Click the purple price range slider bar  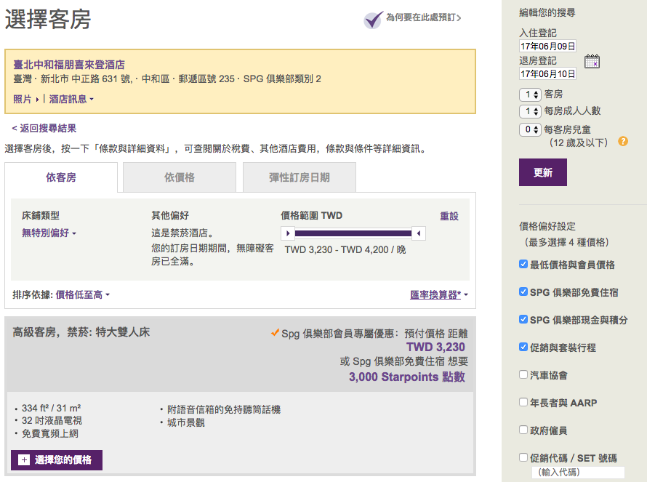pyautogui.click(x=353, y=233)
